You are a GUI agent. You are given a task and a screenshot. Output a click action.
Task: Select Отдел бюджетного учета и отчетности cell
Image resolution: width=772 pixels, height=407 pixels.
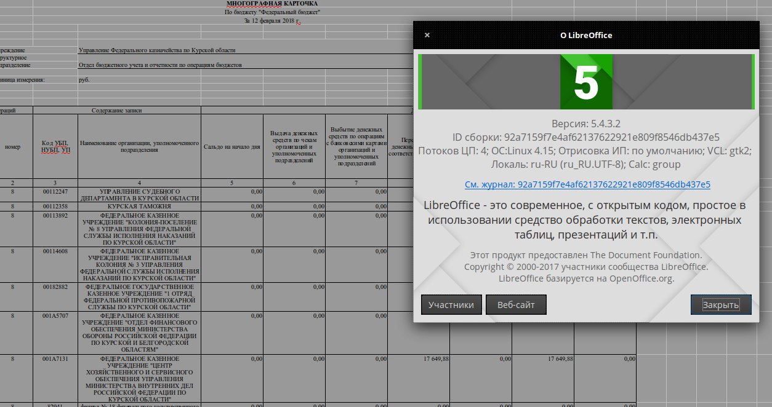160,65
